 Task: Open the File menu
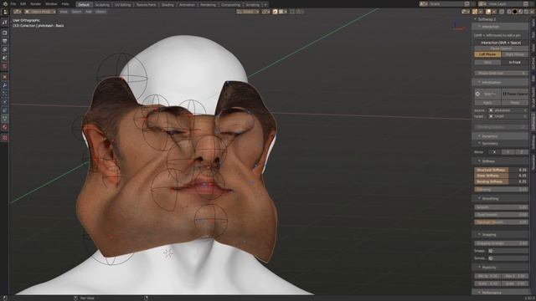point(13,4)
